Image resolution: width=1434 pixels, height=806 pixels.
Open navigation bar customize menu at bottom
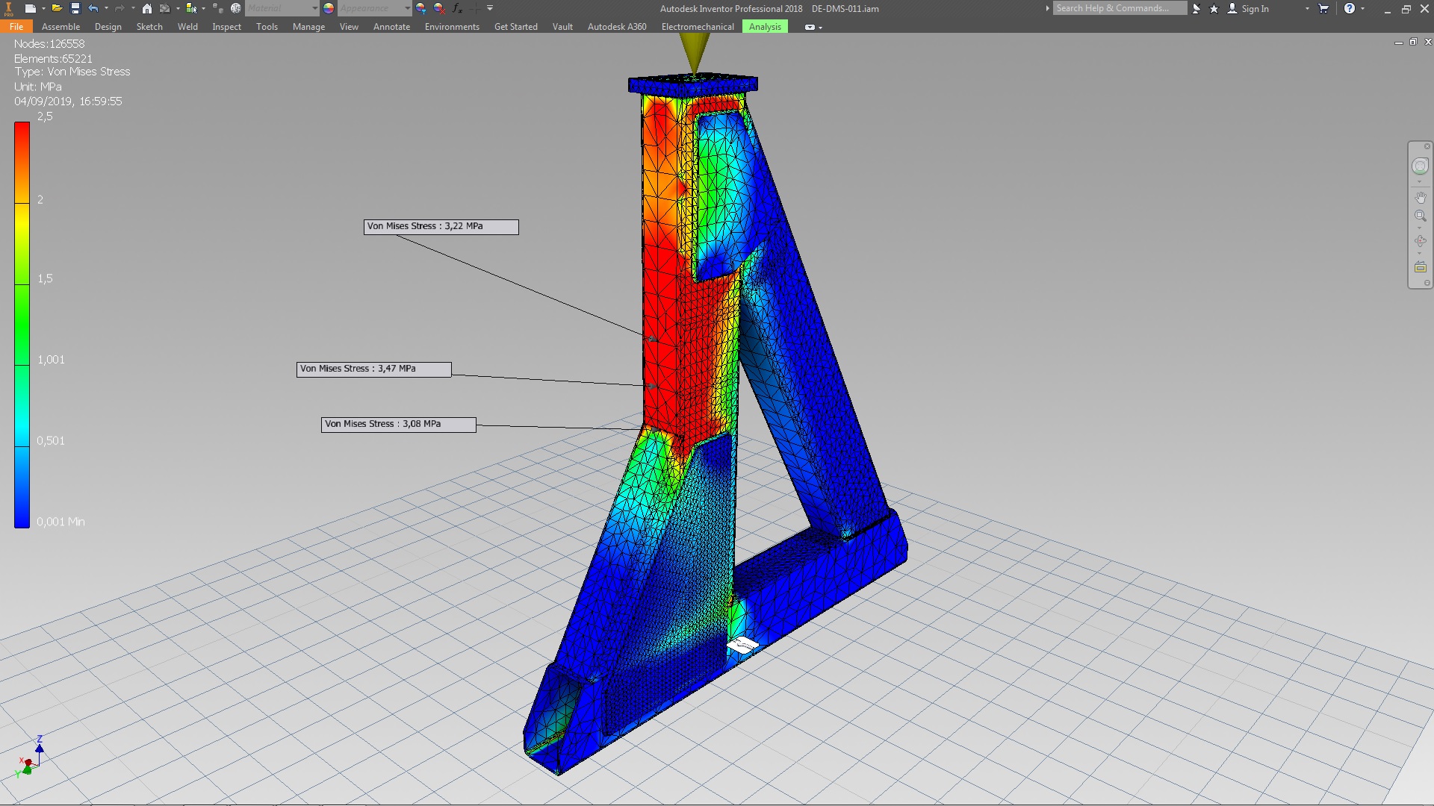click(1427, 283)
